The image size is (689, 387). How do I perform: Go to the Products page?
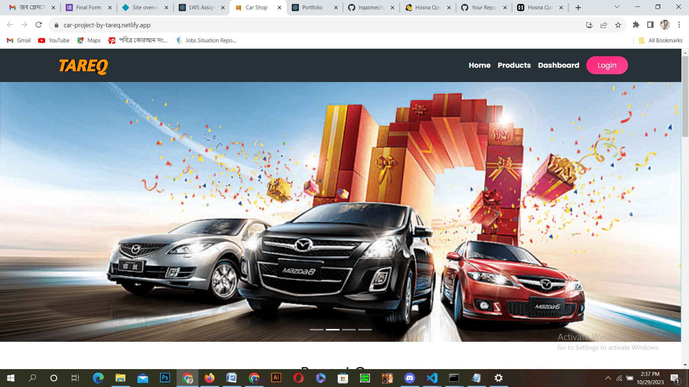pyautogui.click(x=514, y=65)
